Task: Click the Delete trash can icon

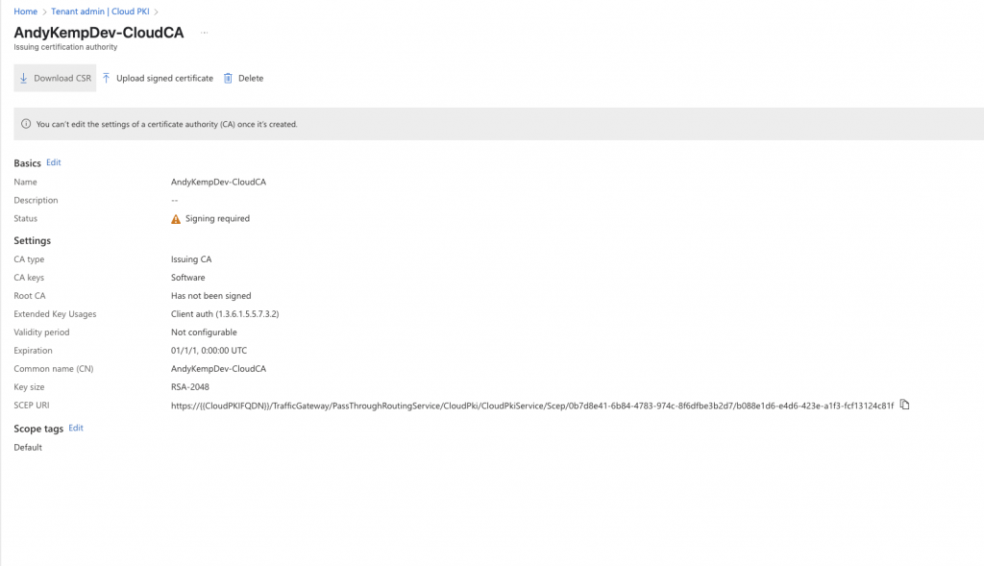Action: 228,78
